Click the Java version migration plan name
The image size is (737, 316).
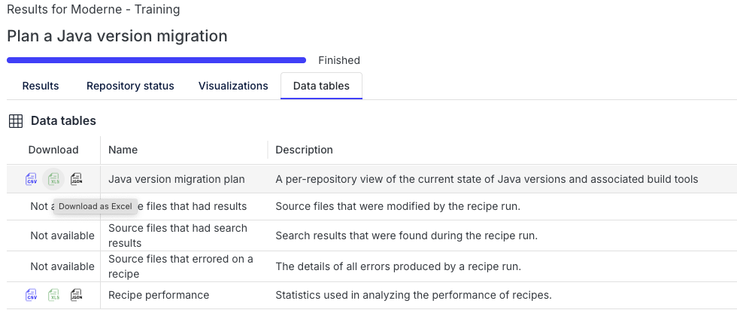pyautogui.click(x=177, y=179)
